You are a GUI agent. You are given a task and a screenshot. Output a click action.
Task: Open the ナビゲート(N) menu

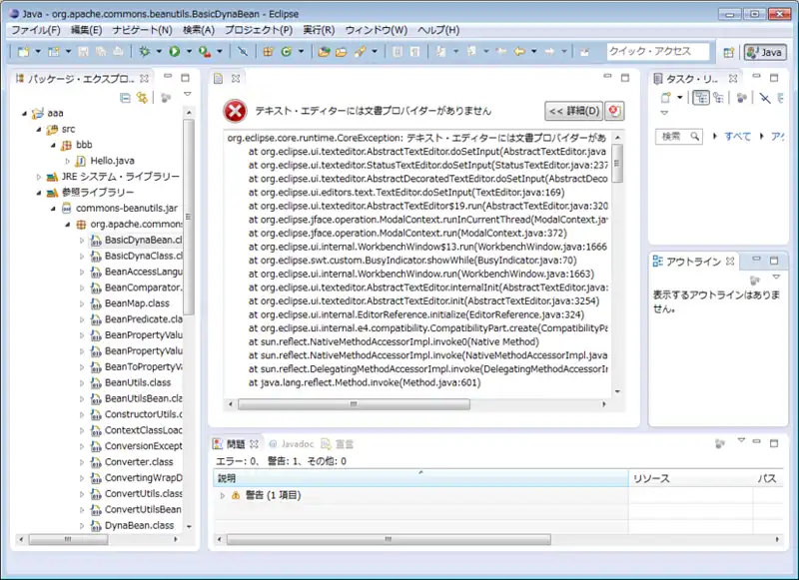[142, 30]
